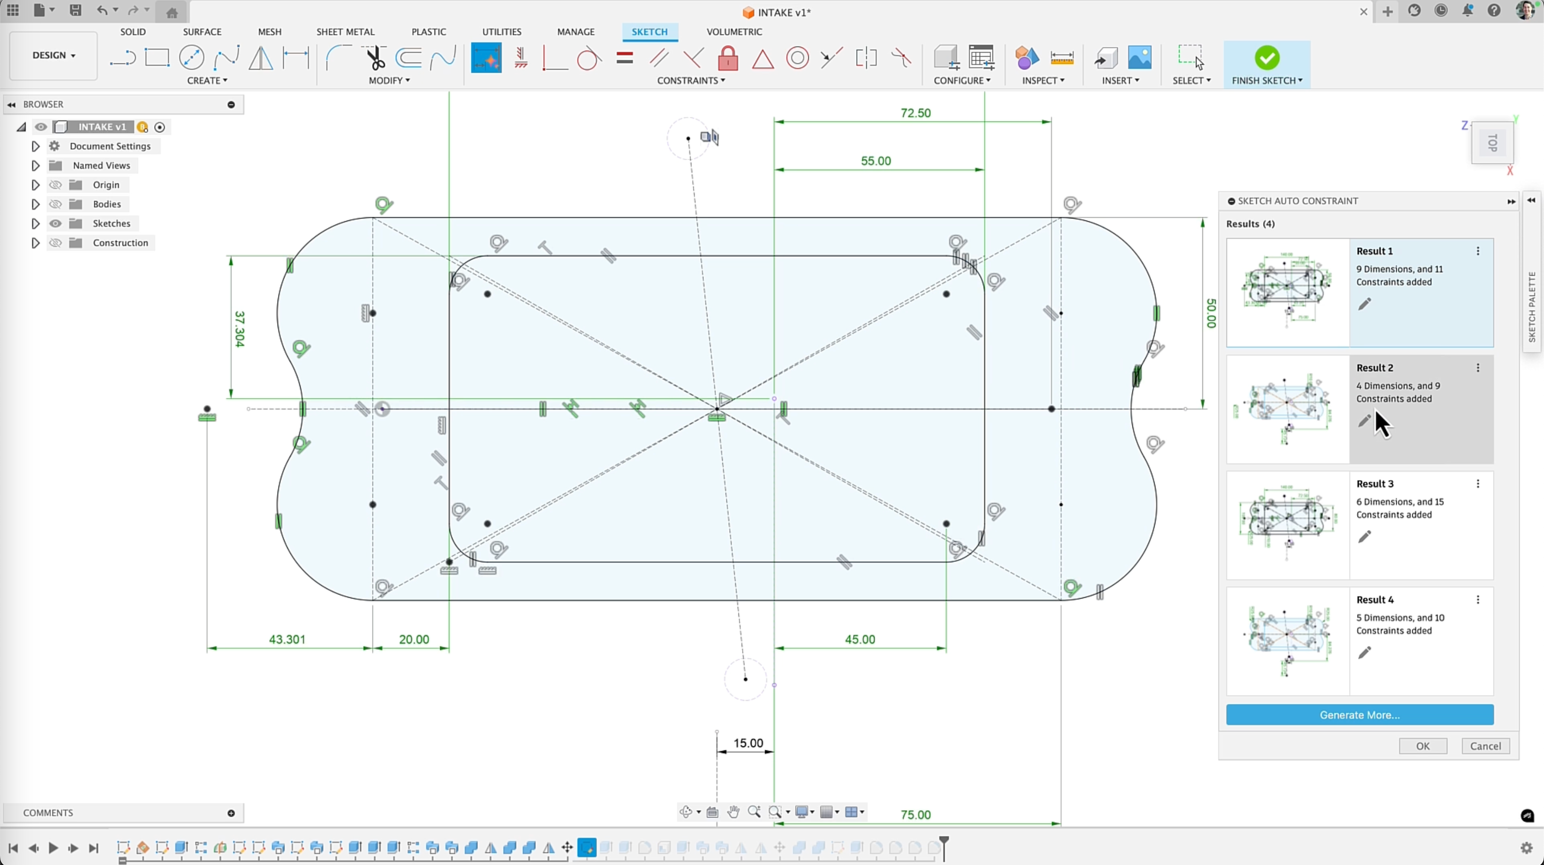Expand the Named Views tree node

[x=35, y=165]
